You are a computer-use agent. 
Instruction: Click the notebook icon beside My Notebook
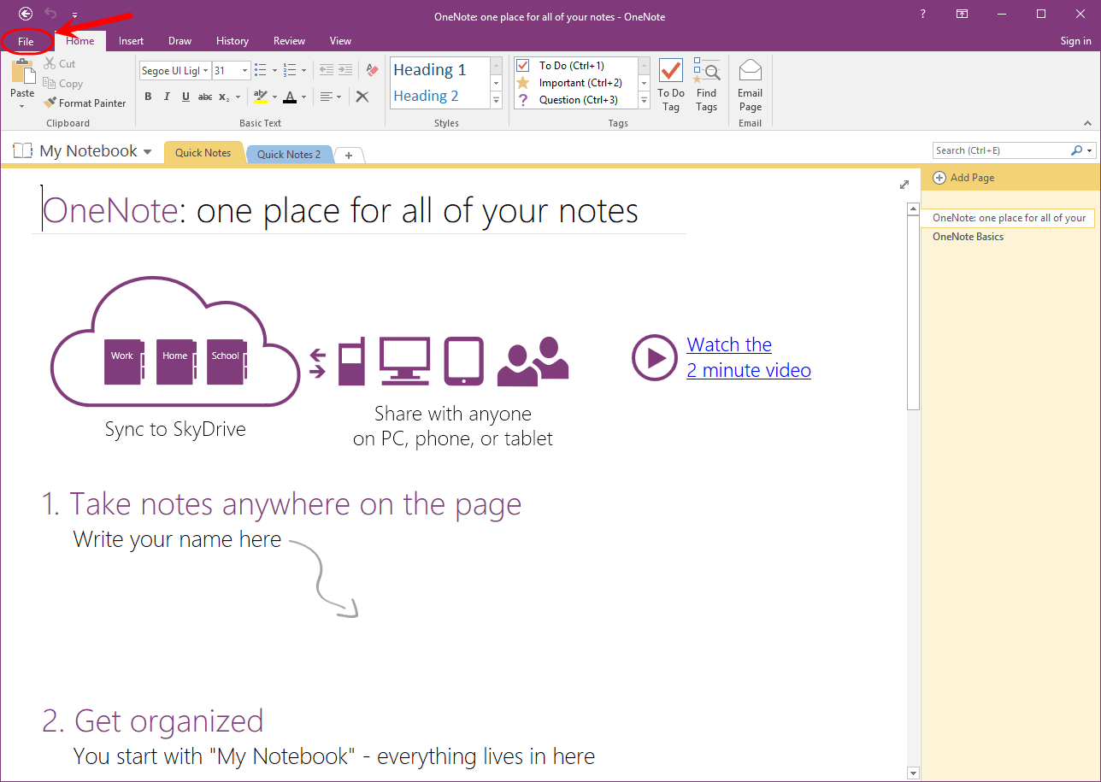coord(22,151)
